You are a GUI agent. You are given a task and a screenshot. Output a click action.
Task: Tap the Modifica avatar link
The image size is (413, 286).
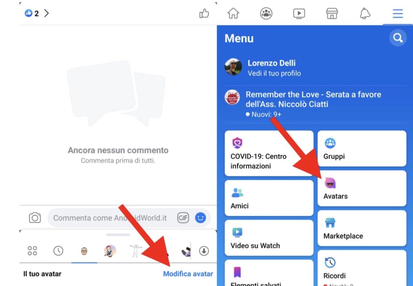pos(188,274)
